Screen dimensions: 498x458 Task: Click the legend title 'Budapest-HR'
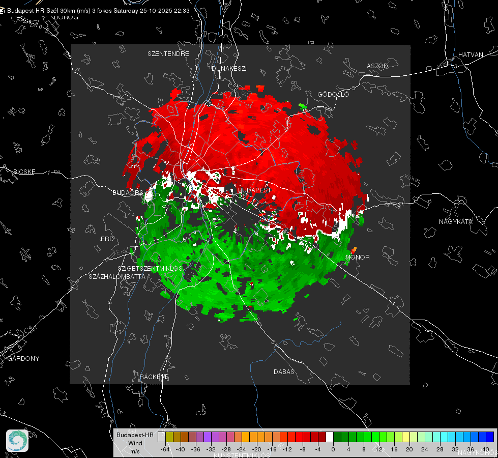click(135, 435)
